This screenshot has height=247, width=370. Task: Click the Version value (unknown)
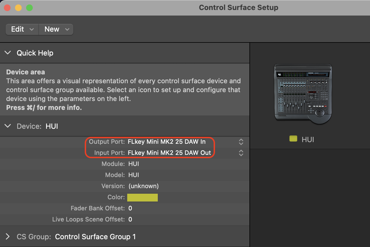143,186
